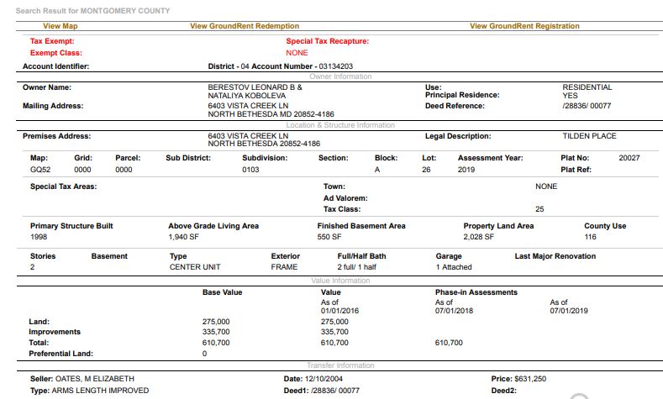This screenshot has height=399, width=663.
Task: Select the map value GQ52
Action: click(39, 170)
